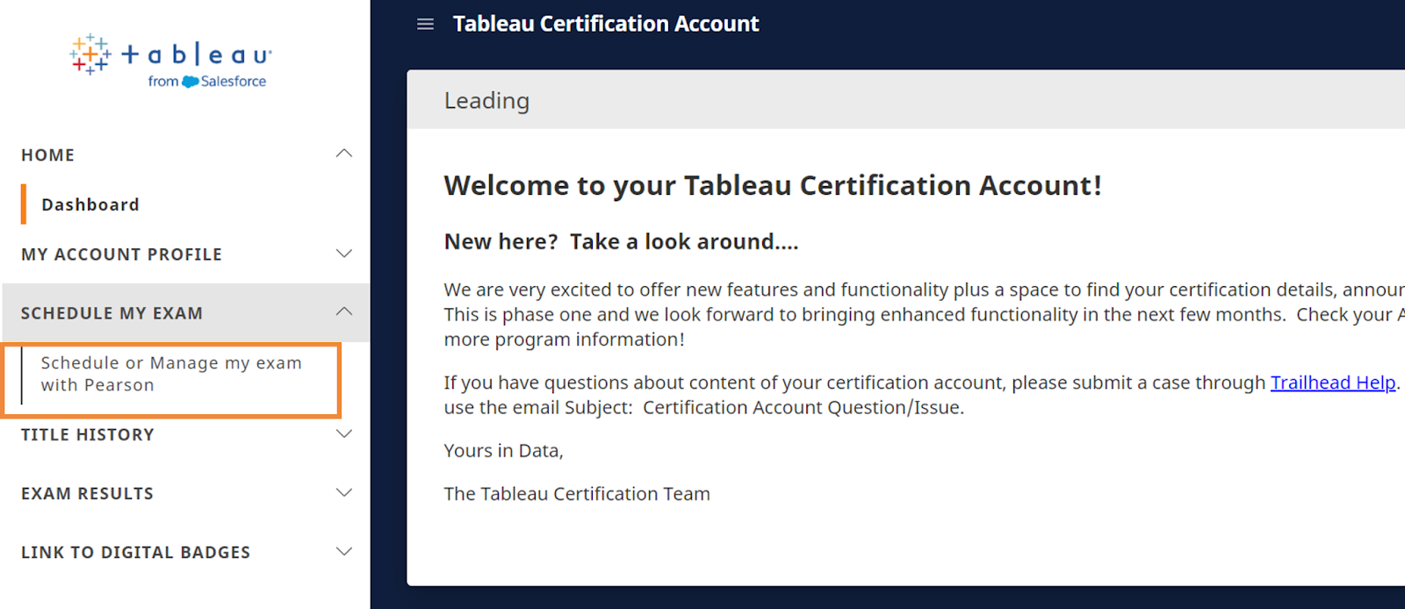Click the Tableau Certification Account title
The height and width of the screenshot is (609, 1405).
point(606,24)
